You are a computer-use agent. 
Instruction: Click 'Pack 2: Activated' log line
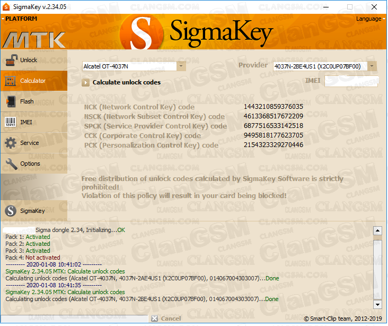(x=28, y=244)
